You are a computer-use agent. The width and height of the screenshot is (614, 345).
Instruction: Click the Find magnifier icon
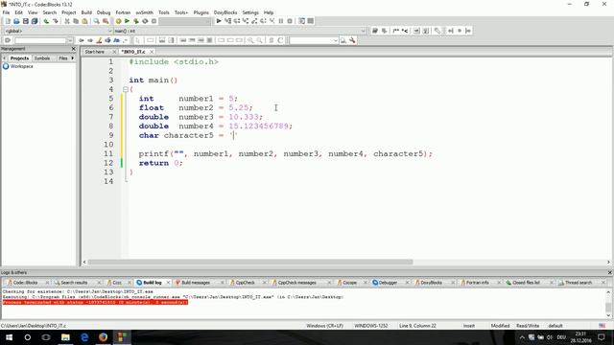pos(96,21)
